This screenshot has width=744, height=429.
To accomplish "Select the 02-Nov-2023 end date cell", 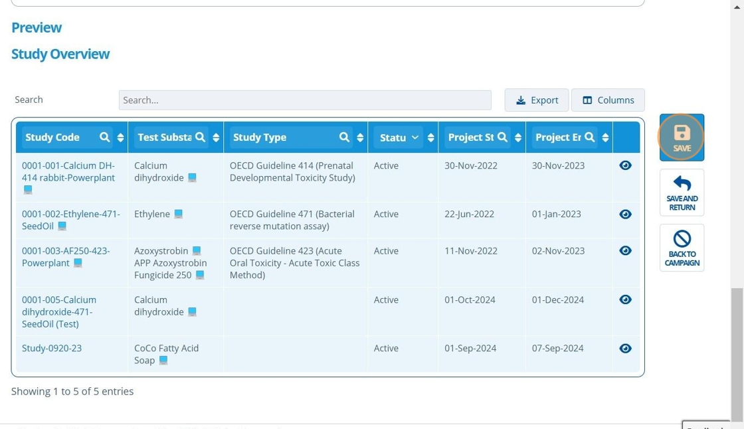I will tap(569, 262).
